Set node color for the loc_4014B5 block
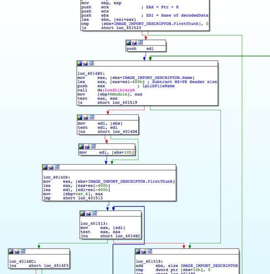The height and width of the screenshot is (274, 270). 80,63
